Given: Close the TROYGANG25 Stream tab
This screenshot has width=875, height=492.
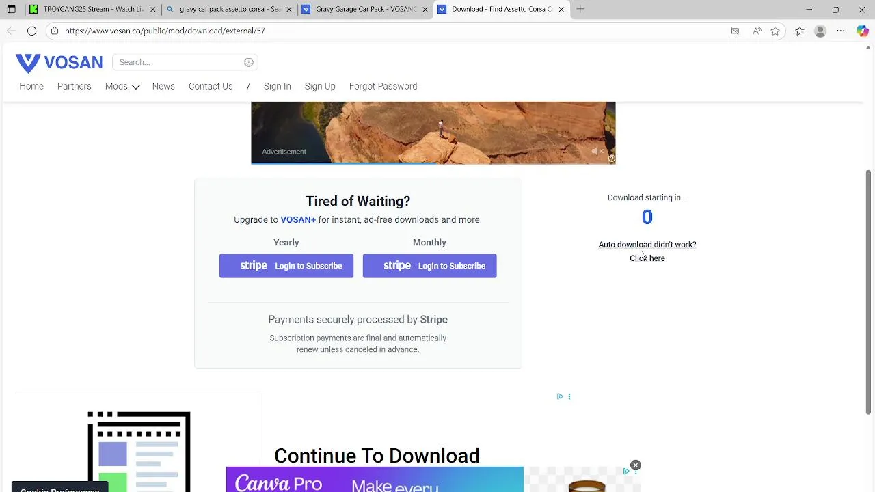Looking at the screenshot, I should point(153,10).
